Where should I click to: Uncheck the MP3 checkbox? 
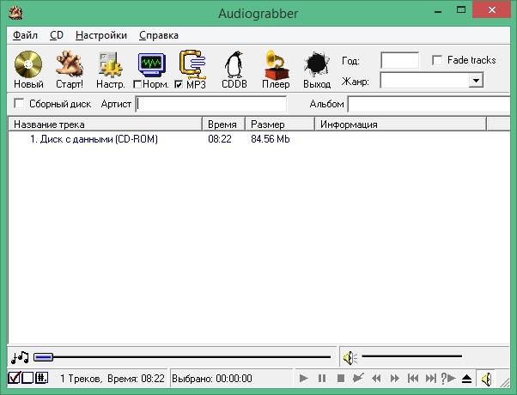coord(179,85)
